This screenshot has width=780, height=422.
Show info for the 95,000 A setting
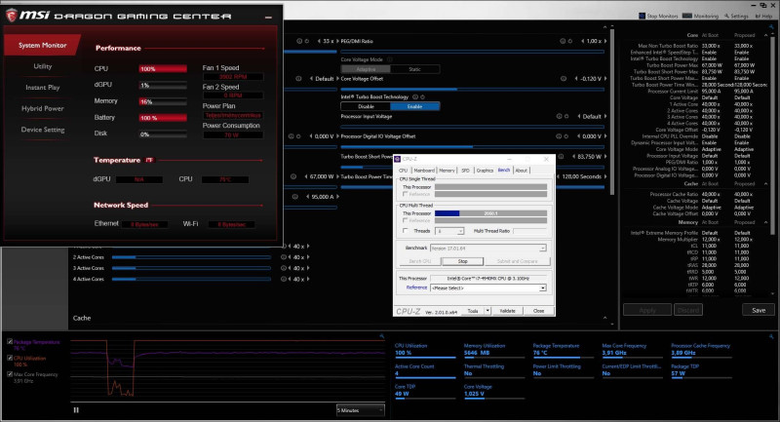(x=295, y=197)
